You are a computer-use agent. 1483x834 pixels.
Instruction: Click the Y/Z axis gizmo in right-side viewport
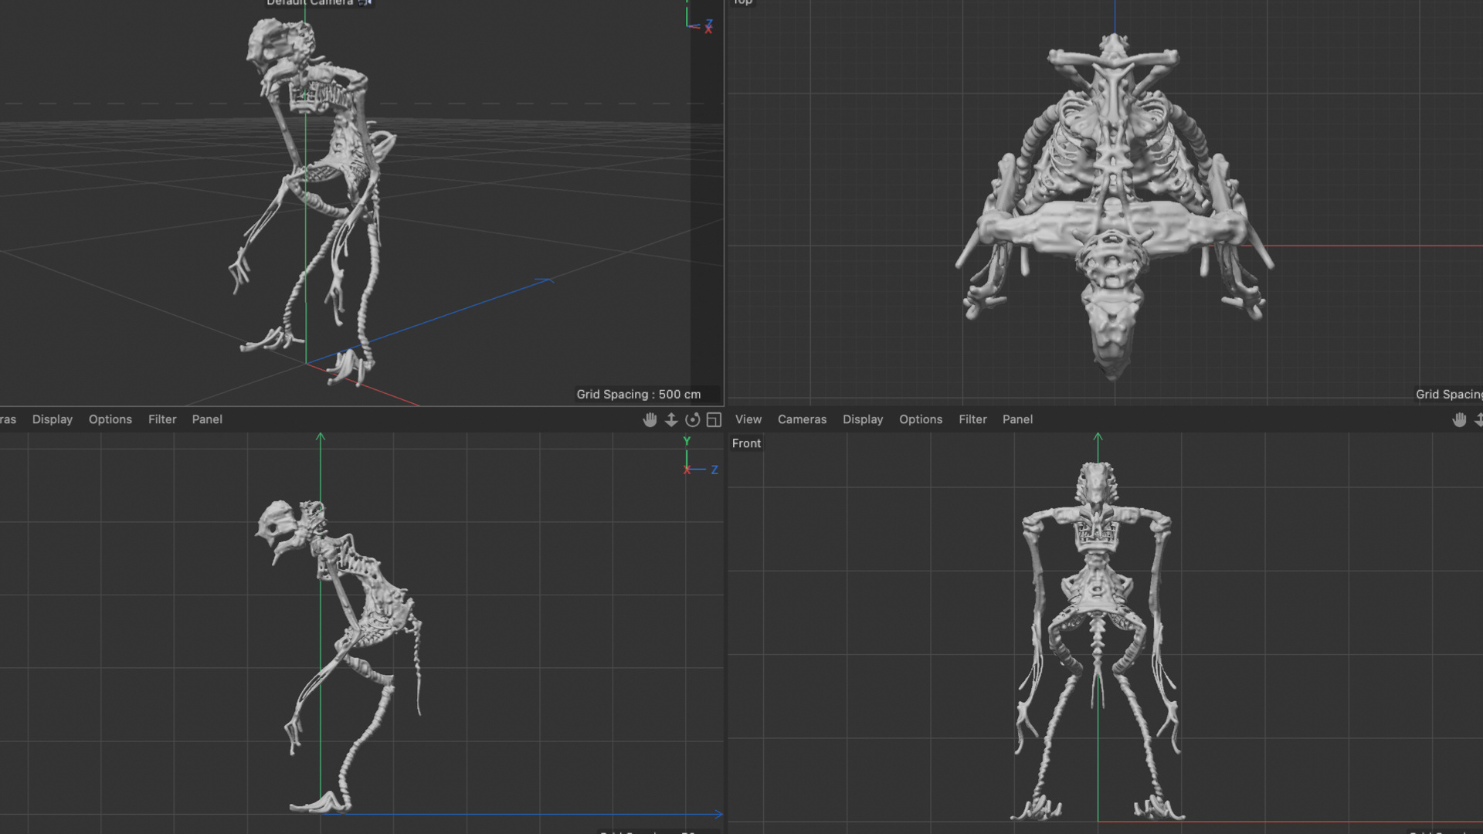click(x=699, y=456)
